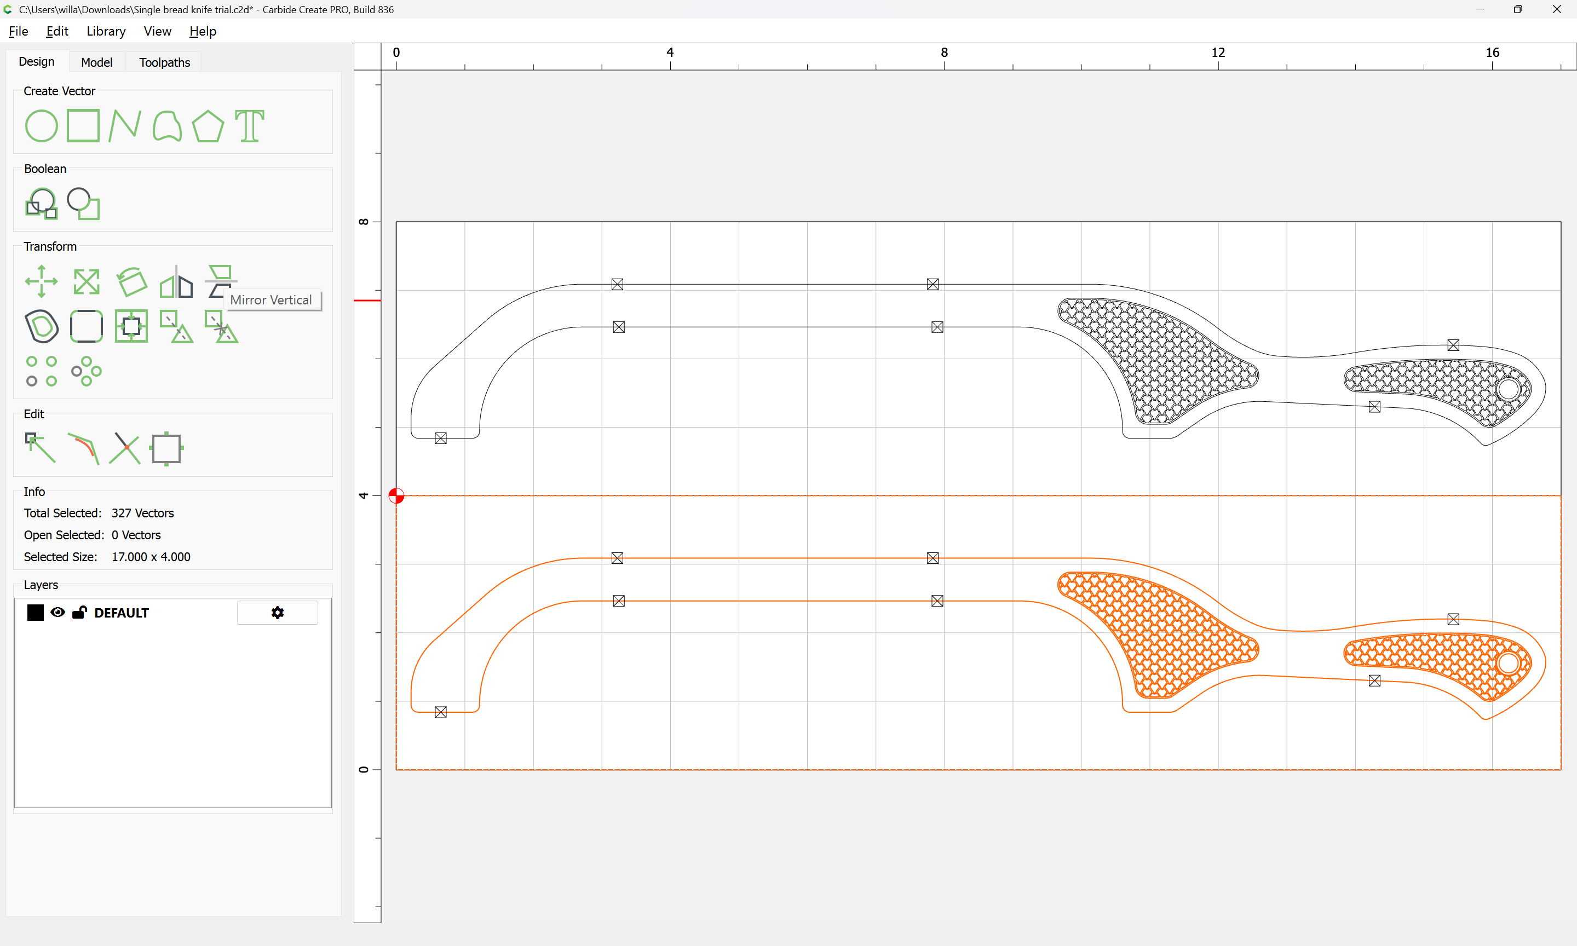Toggle visibility of the DEFAULT layer
The width and height of the screenshot is (1577, 946).
[x=57, y=613]
